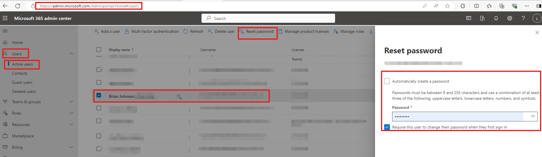
Task: Open the settings gear in header
Action: tap(510, 18)
